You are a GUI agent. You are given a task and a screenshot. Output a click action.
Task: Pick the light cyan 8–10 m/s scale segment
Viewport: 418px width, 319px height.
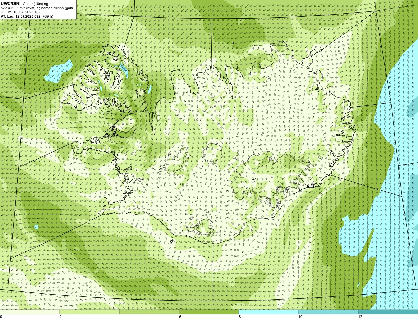(269, 312)
